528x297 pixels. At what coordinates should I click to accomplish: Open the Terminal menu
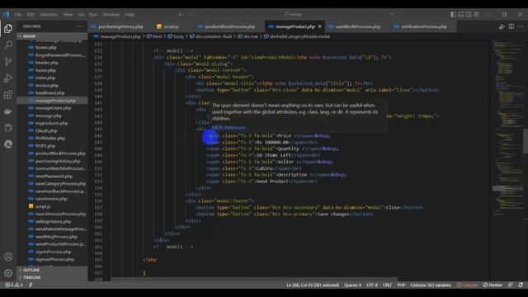click(x=111, y=15)
